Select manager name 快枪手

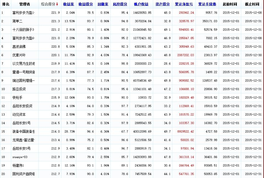tap(17, 97)
